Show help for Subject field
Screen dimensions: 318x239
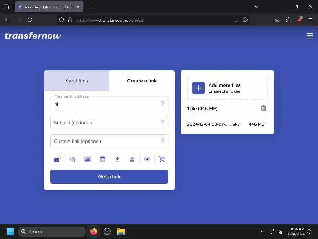click(x=162, y=122)
